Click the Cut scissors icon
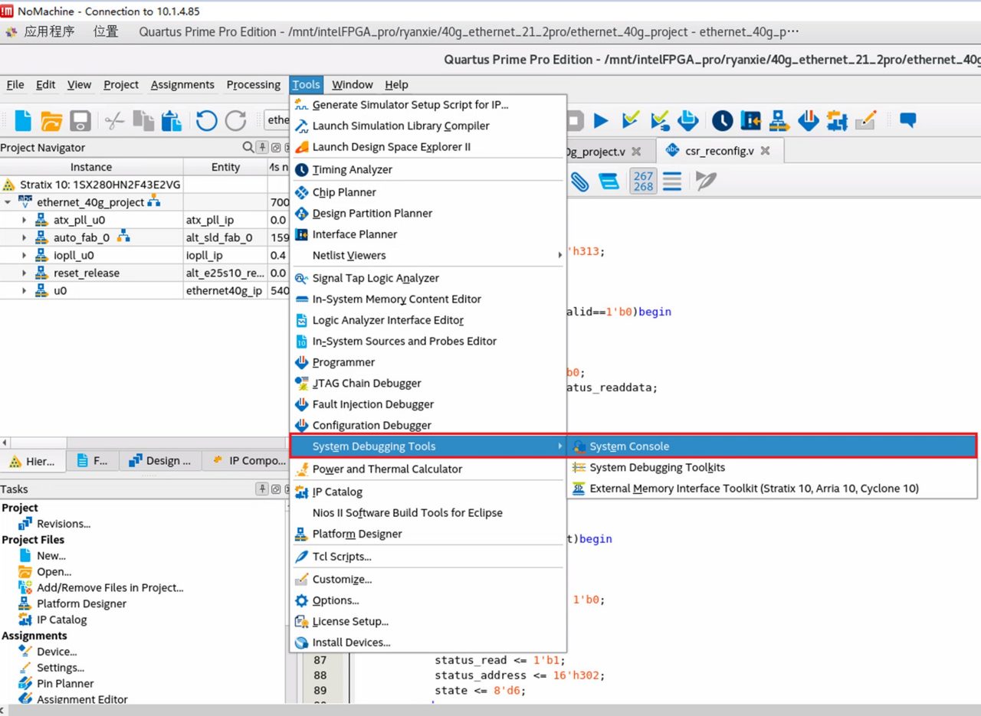 [114, 121]
